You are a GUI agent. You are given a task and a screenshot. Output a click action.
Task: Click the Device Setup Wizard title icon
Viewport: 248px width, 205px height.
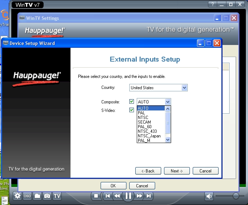(5, 43)
